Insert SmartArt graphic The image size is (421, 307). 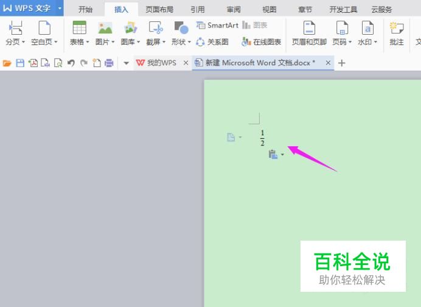(x=217, y=25)
